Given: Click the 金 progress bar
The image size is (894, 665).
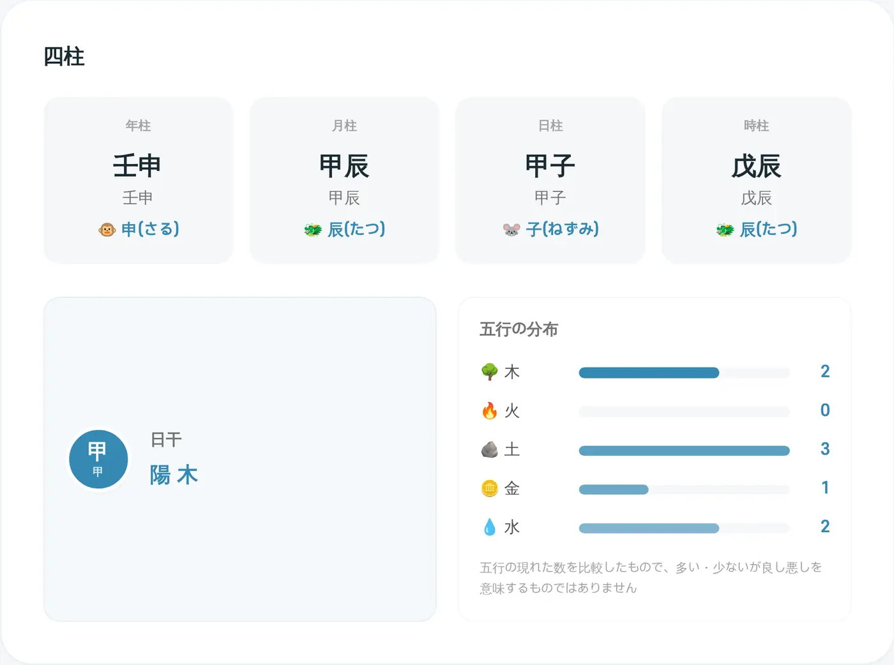Looking at the screenshot, I should (x=684, y=489).
